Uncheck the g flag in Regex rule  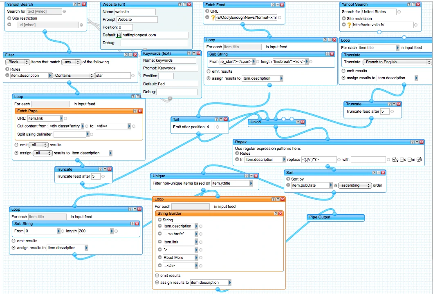394,160
